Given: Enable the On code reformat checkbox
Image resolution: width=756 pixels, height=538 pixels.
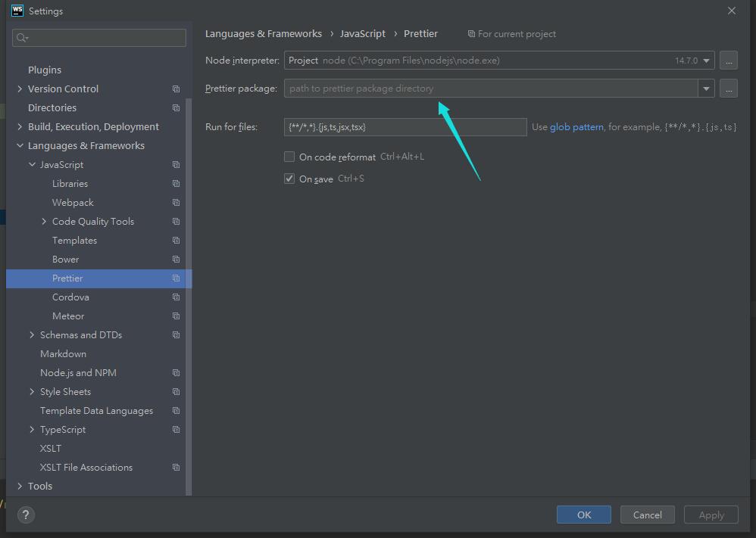Looking at the screenshot, I should coord(289,157).
